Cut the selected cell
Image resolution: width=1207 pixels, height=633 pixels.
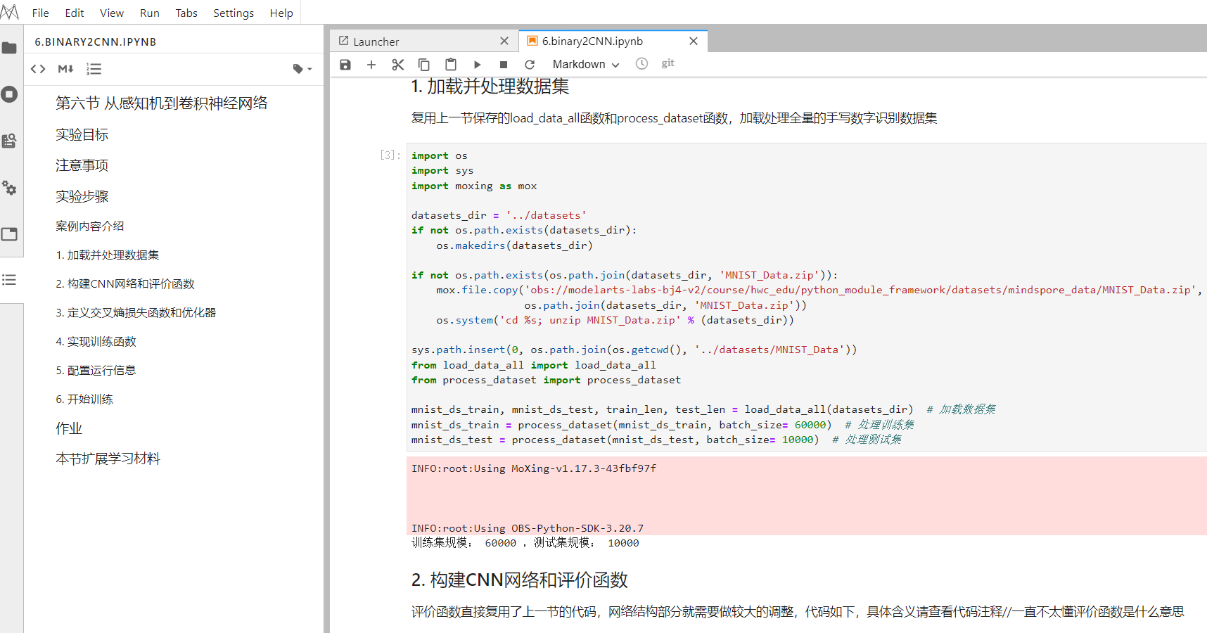398,65
